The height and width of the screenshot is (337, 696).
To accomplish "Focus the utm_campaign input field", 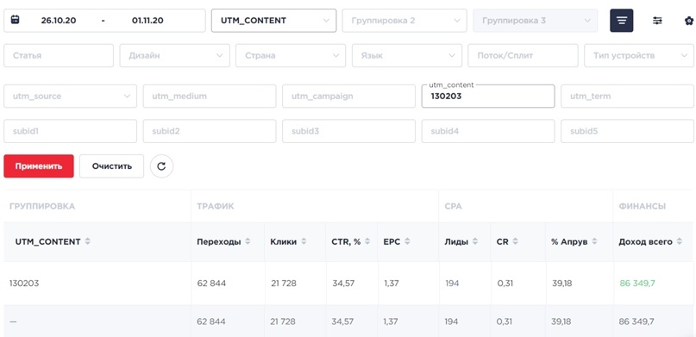I will tap(349, 97).
